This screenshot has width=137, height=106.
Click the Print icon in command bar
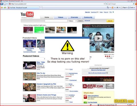(118, 7)
